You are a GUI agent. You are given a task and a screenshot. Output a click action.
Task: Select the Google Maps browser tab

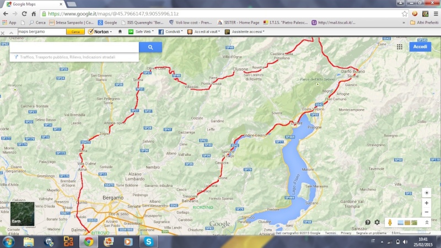coord(33,4)
